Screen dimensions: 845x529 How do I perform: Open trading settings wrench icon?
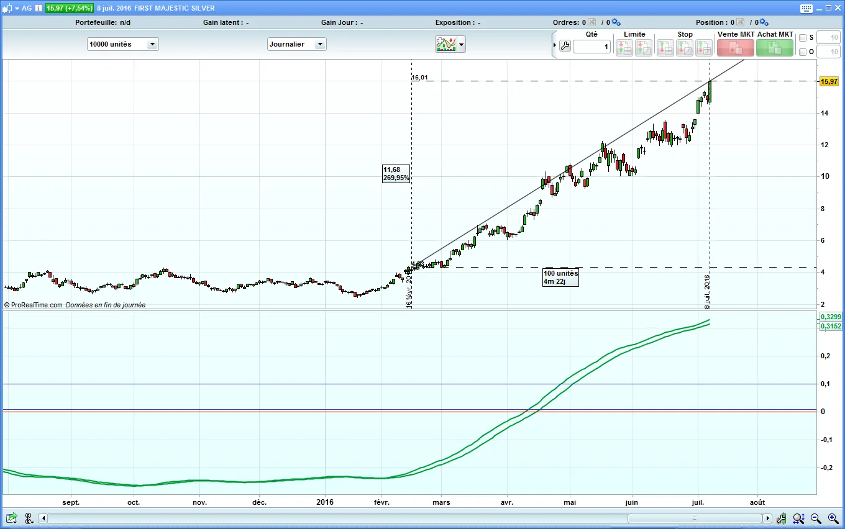(x=565, y=46)
